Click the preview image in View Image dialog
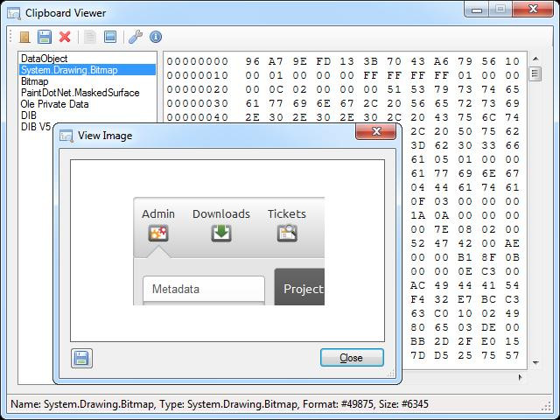The height and width of the screenshot is (420, 560). click(228, 251)
